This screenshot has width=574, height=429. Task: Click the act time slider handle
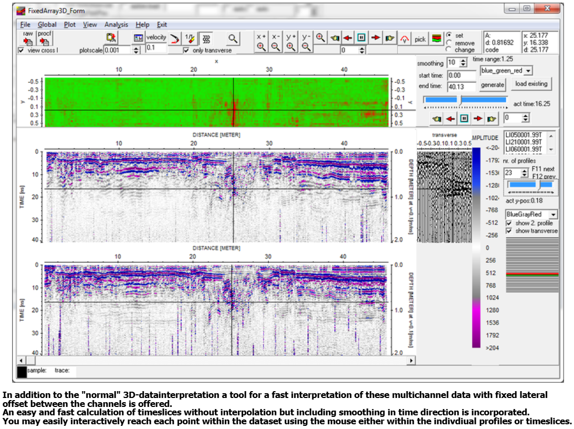tap(461, 100)
